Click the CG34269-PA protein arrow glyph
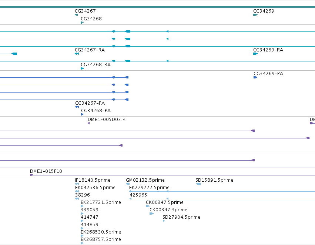Viewport: 315px width, 245px height. [x=255, y=77]
